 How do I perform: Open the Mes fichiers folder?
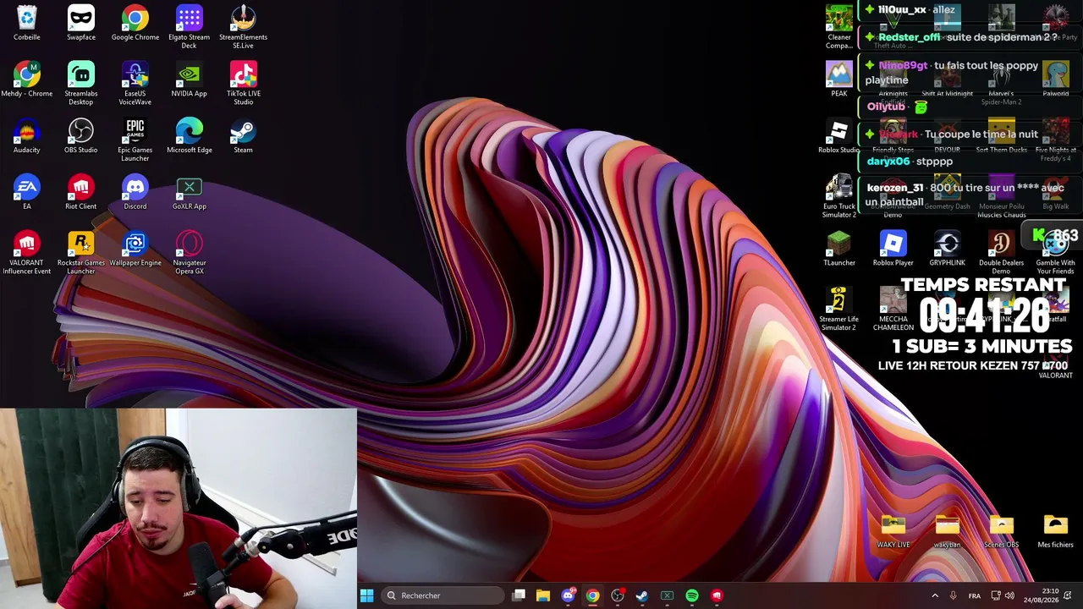tap(1056, 531)
